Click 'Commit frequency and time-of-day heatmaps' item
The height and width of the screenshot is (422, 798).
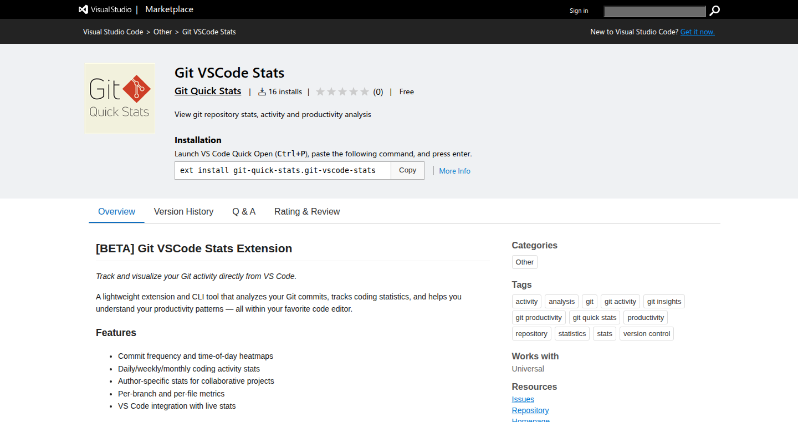coord(196,356)
